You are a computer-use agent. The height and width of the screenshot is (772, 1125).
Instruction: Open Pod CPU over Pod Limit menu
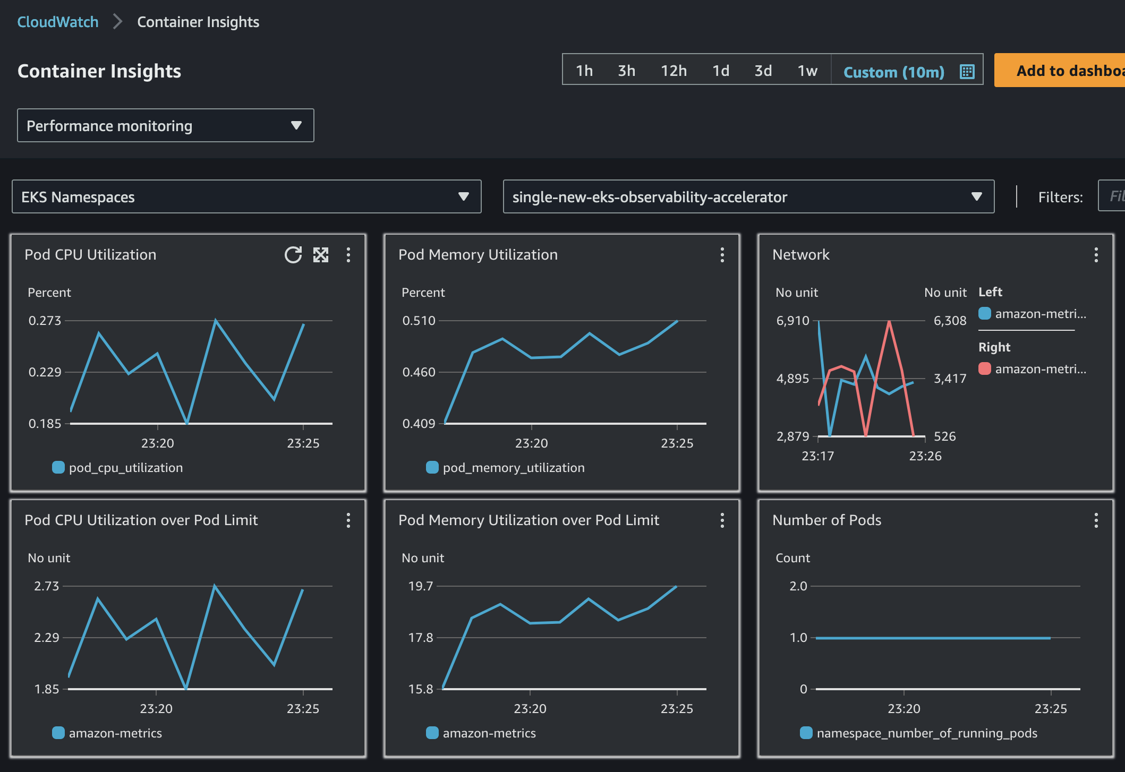pos(348,520)
